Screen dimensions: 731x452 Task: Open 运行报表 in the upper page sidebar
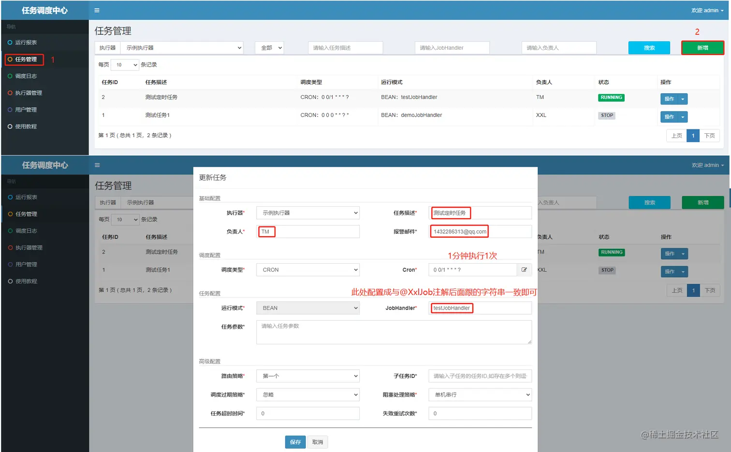[x=26, y=42]
